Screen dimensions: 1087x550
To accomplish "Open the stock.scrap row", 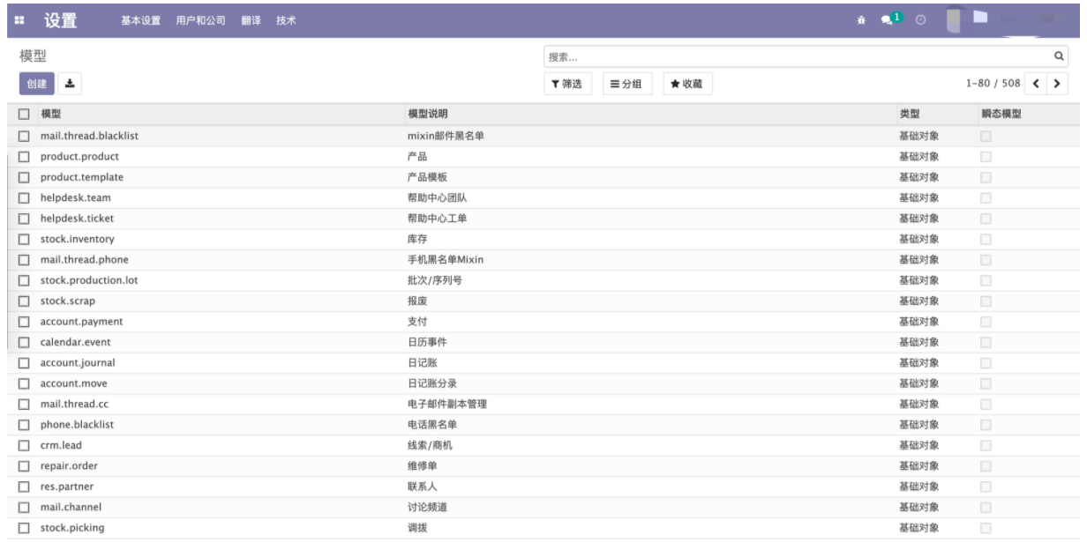I will (x=543, y=301).
